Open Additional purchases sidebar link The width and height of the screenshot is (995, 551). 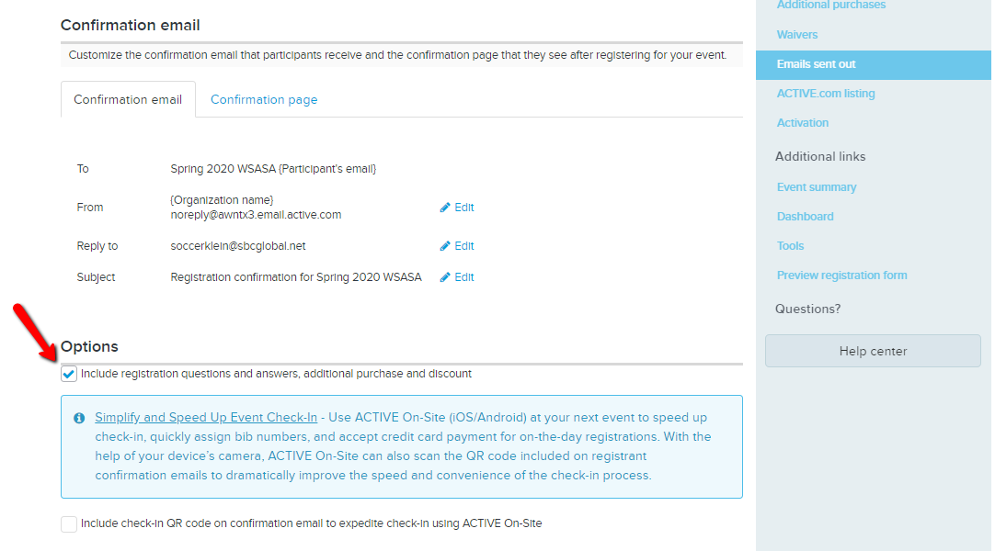pyautogui.click(x=831, y=6)
